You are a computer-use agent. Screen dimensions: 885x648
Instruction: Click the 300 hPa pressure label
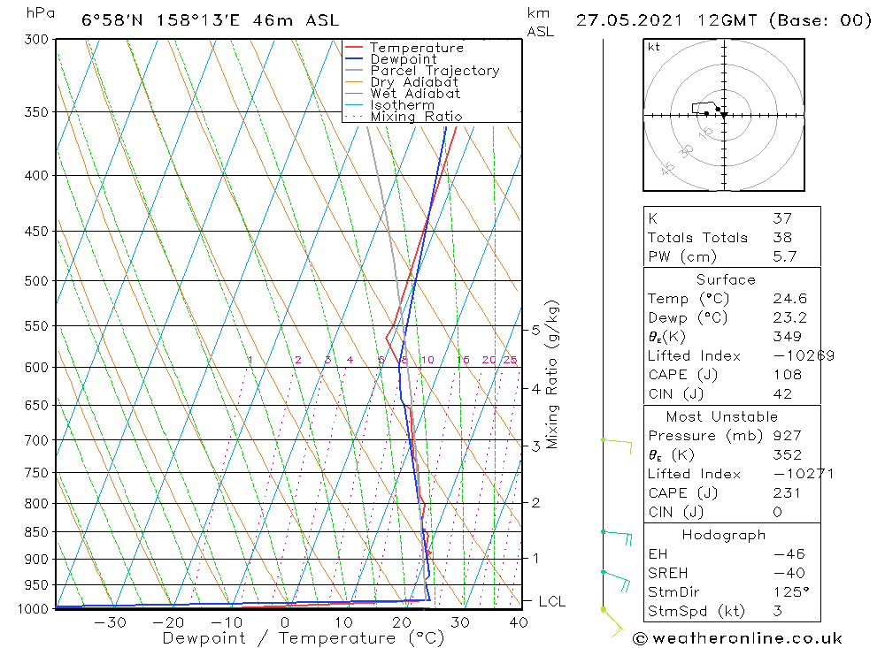coord(36,40)
